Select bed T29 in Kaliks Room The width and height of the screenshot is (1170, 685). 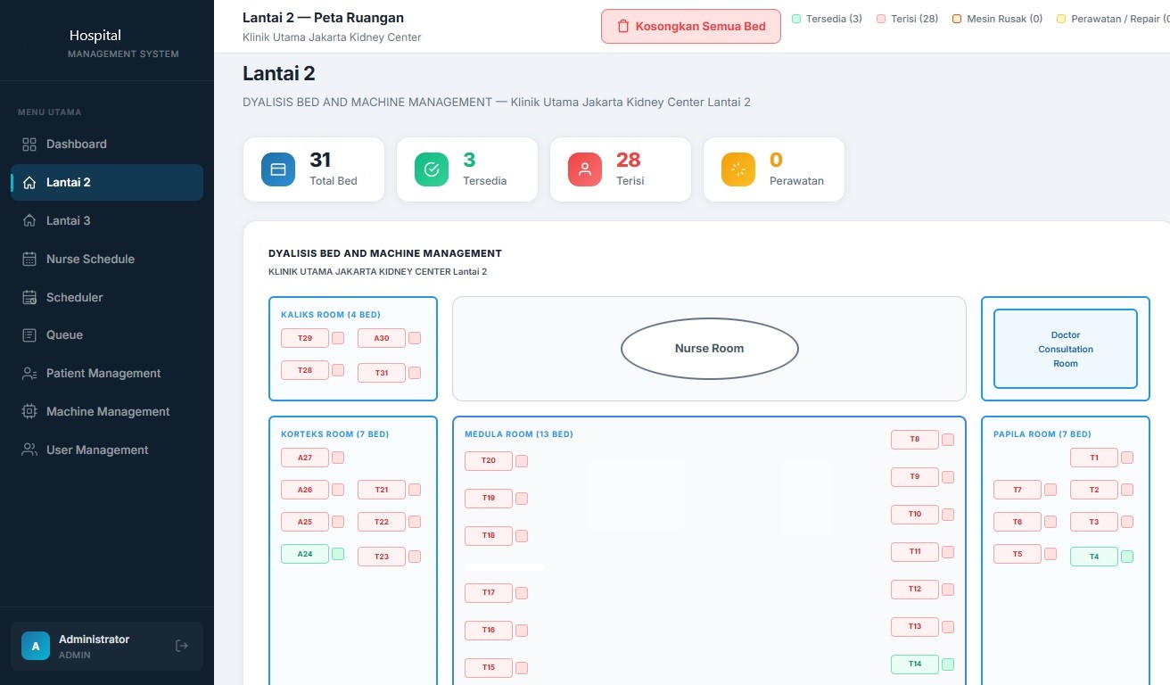[305, 338]
